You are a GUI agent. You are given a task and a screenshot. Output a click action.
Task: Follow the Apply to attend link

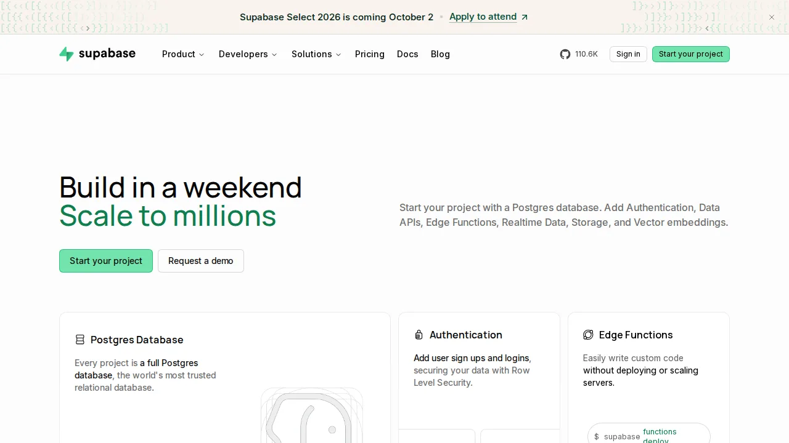(x=483, y=17)
